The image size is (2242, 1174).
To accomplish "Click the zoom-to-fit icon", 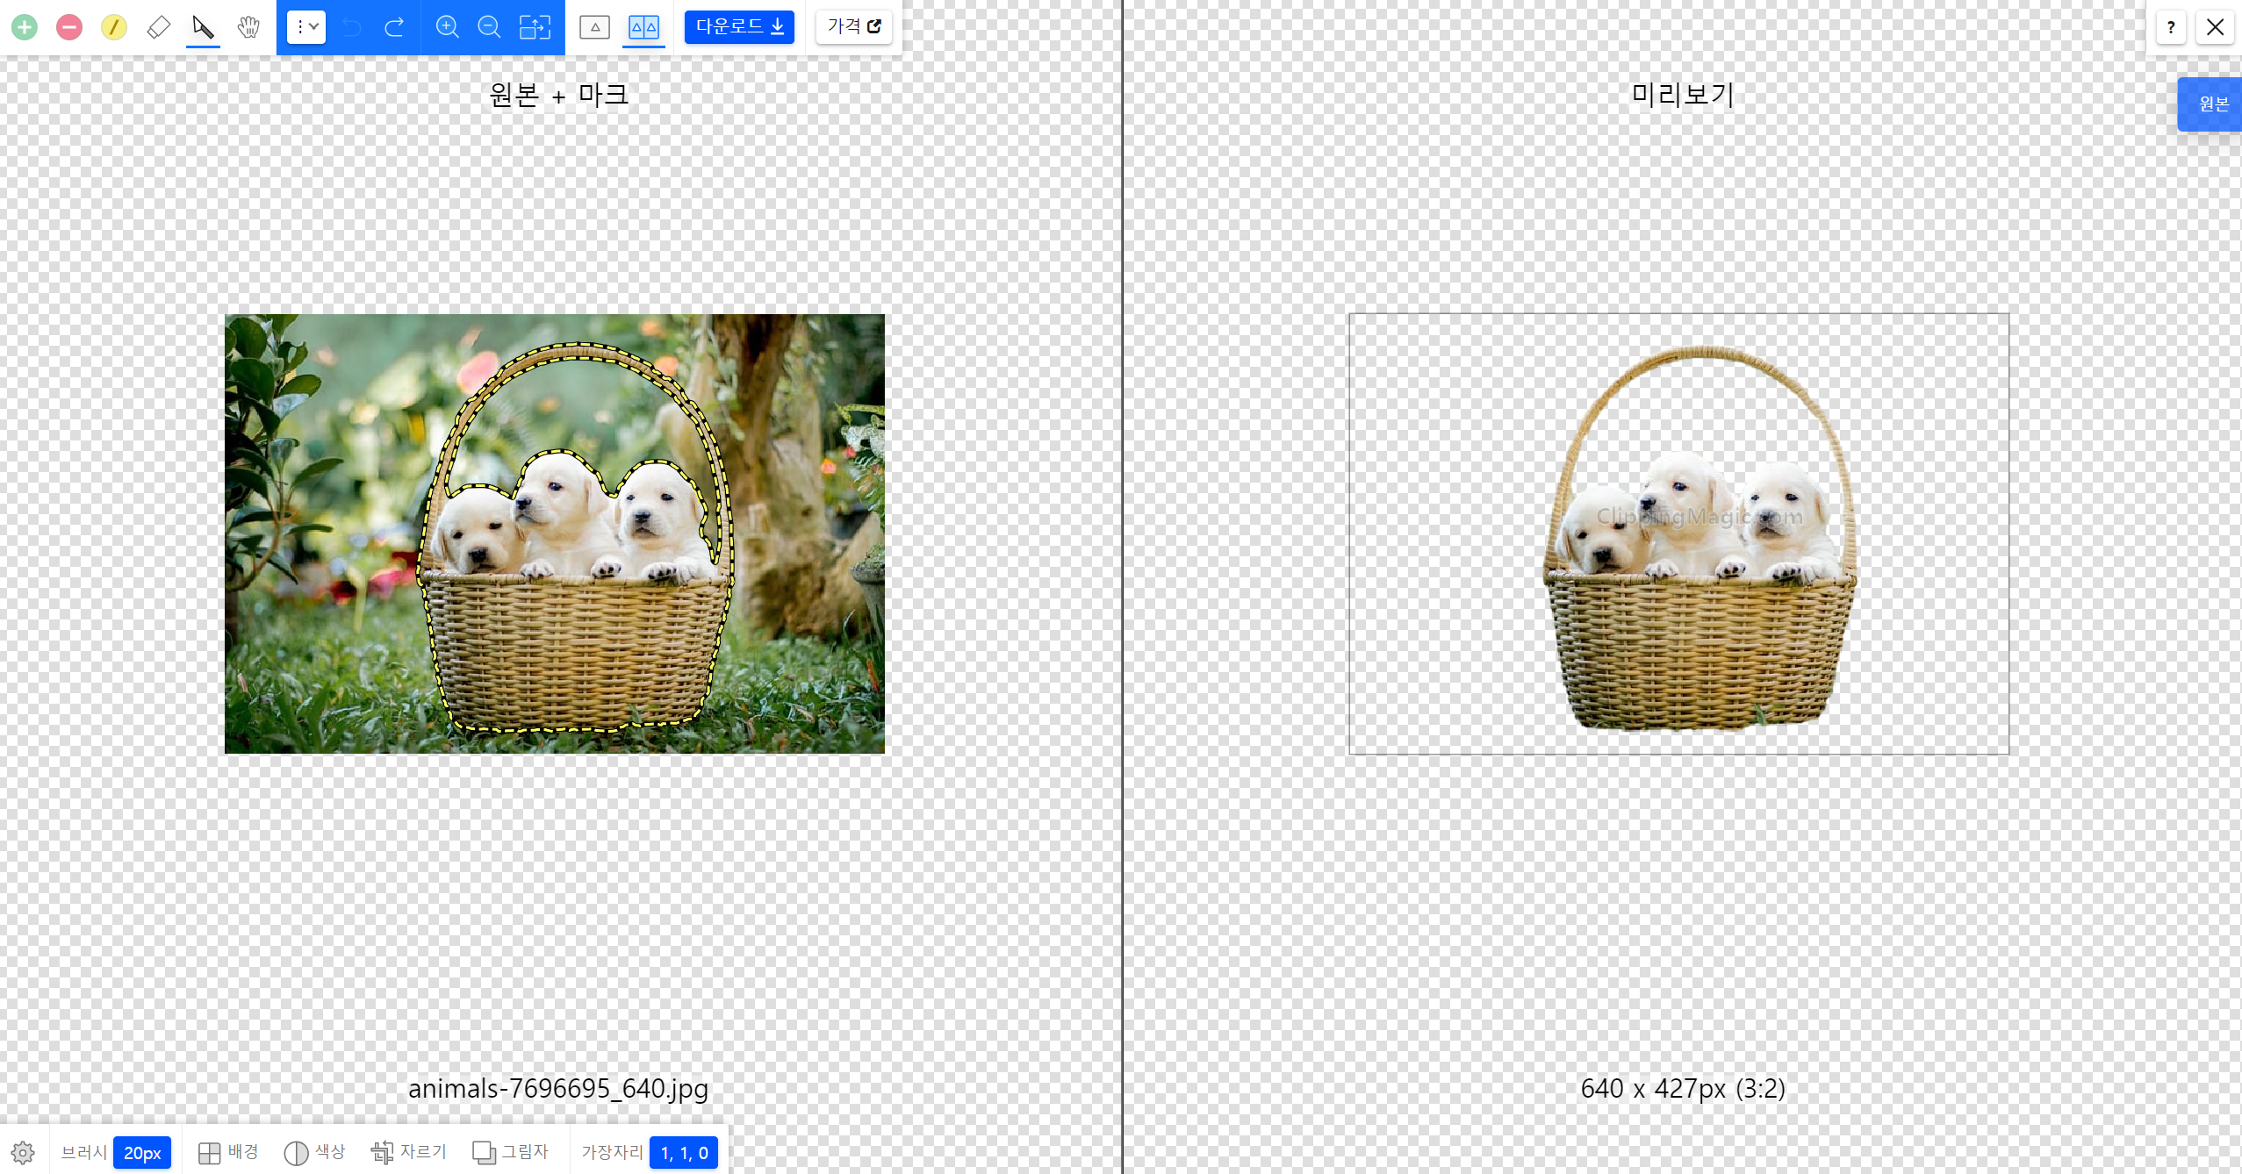I will [x=535, y=27].
